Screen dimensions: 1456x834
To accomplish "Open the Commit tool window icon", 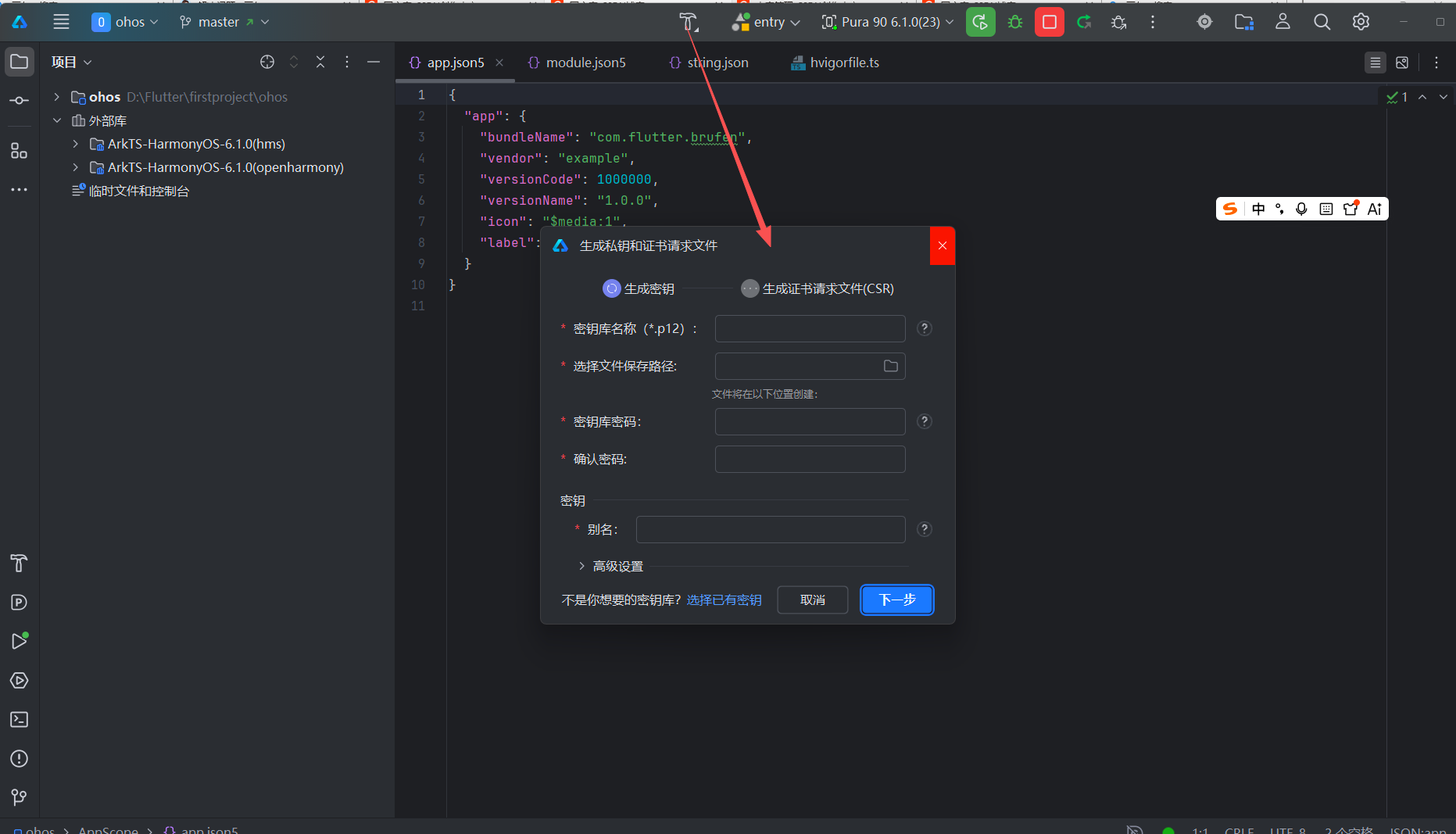I will click(20, 101).
